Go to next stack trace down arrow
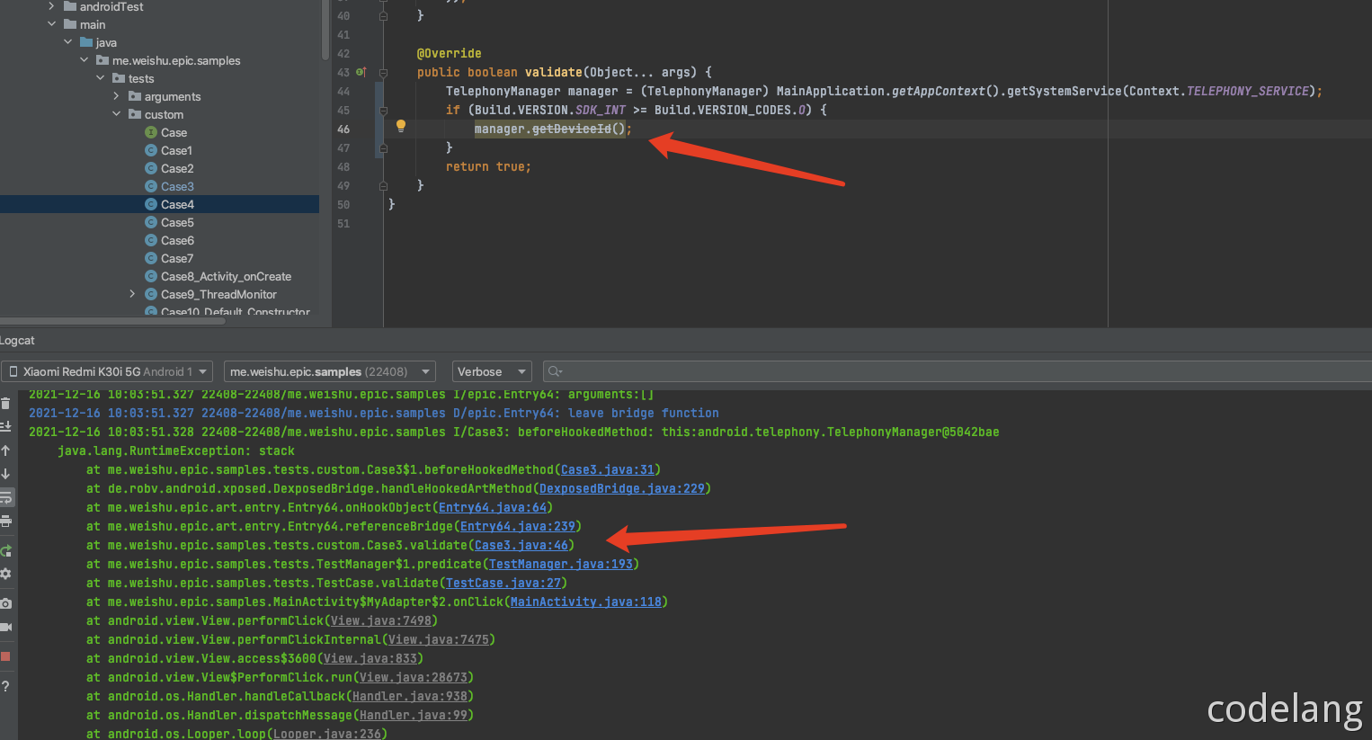The height and width of the screenshot is (740, 1372). (x=5, y=474)
